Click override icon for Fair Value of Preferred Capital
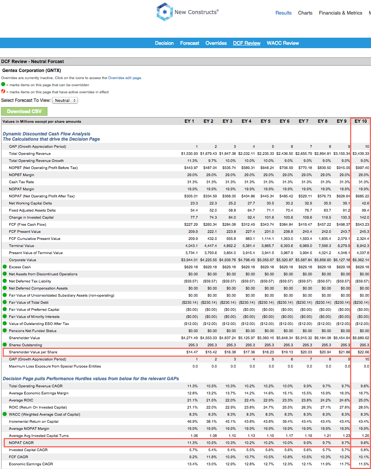This screenshot has width=371, height=469. [4, 309]
